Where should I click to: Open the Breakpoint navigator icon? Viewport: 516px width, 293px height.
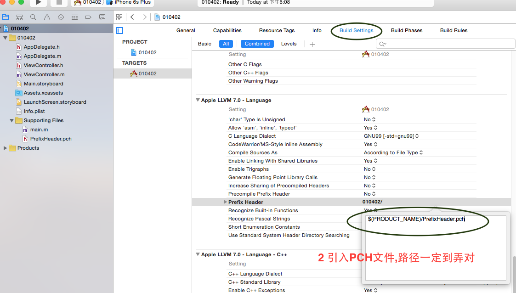pyautogui.click(x=88, y=17)
